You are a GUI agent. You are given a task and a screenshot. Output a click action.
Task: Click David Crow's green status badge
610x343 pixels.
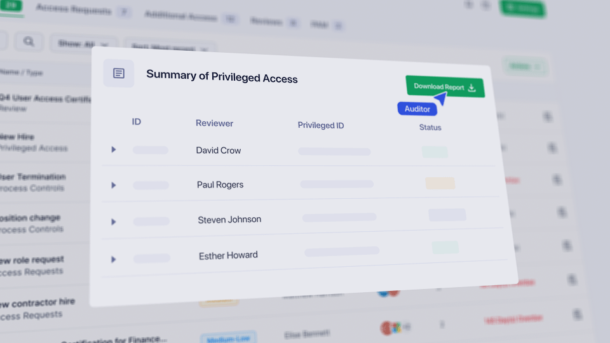tap(435, 152)
